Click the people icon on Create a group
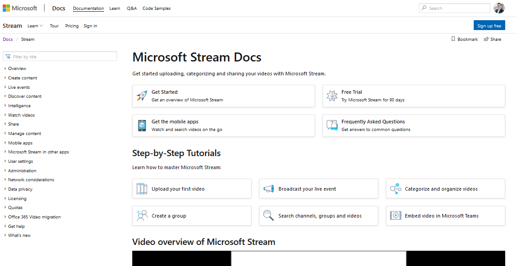516x266 pixels. (x=142, y=216)
